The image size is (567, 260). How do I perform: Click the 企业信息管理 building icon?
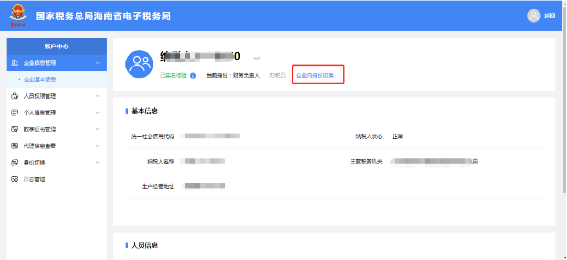15,63
